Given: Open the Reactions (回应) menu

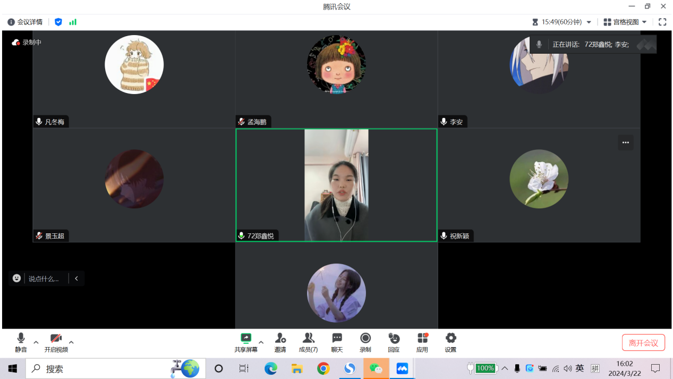Looking at the screenshot, I should click(x=394, y=339).
